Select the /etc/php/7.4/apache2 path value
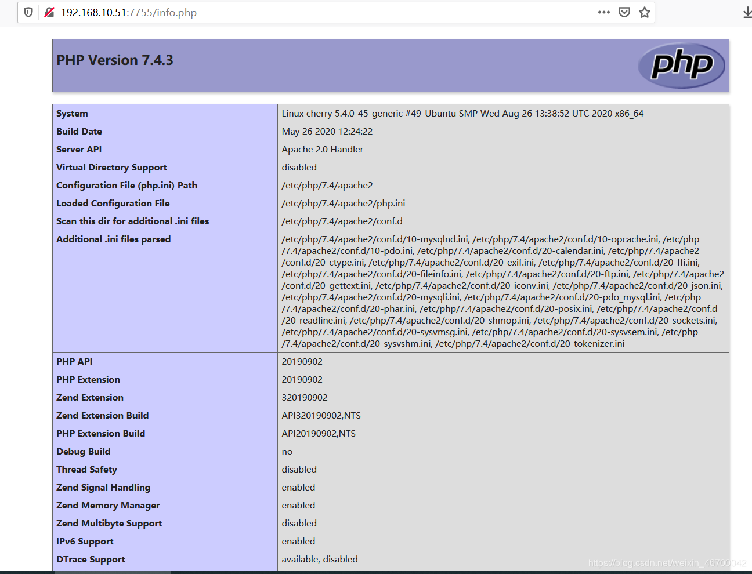The image size is (752, 574). 327,186
